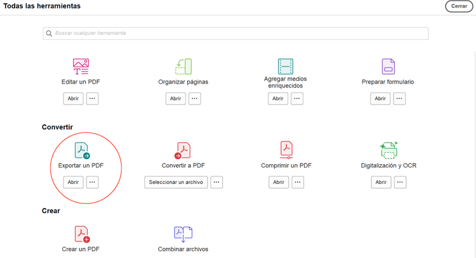
Task: Show more options for Convertir a PDF
Action: tap(216, 182)
